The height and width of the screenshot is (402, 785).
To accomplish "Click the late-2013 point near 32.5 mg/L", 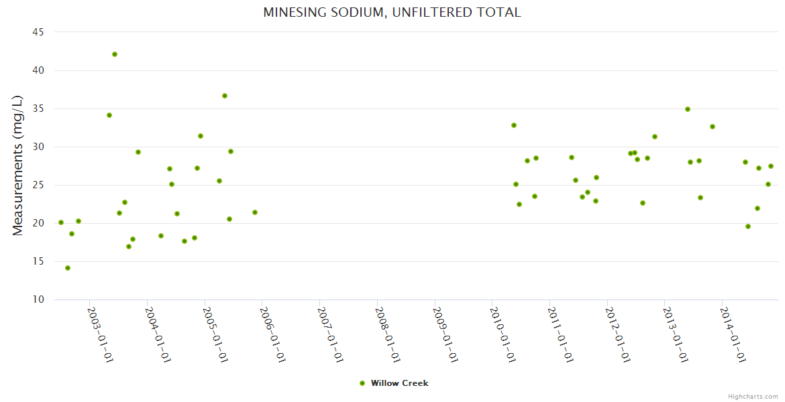I will coord(713,127).
